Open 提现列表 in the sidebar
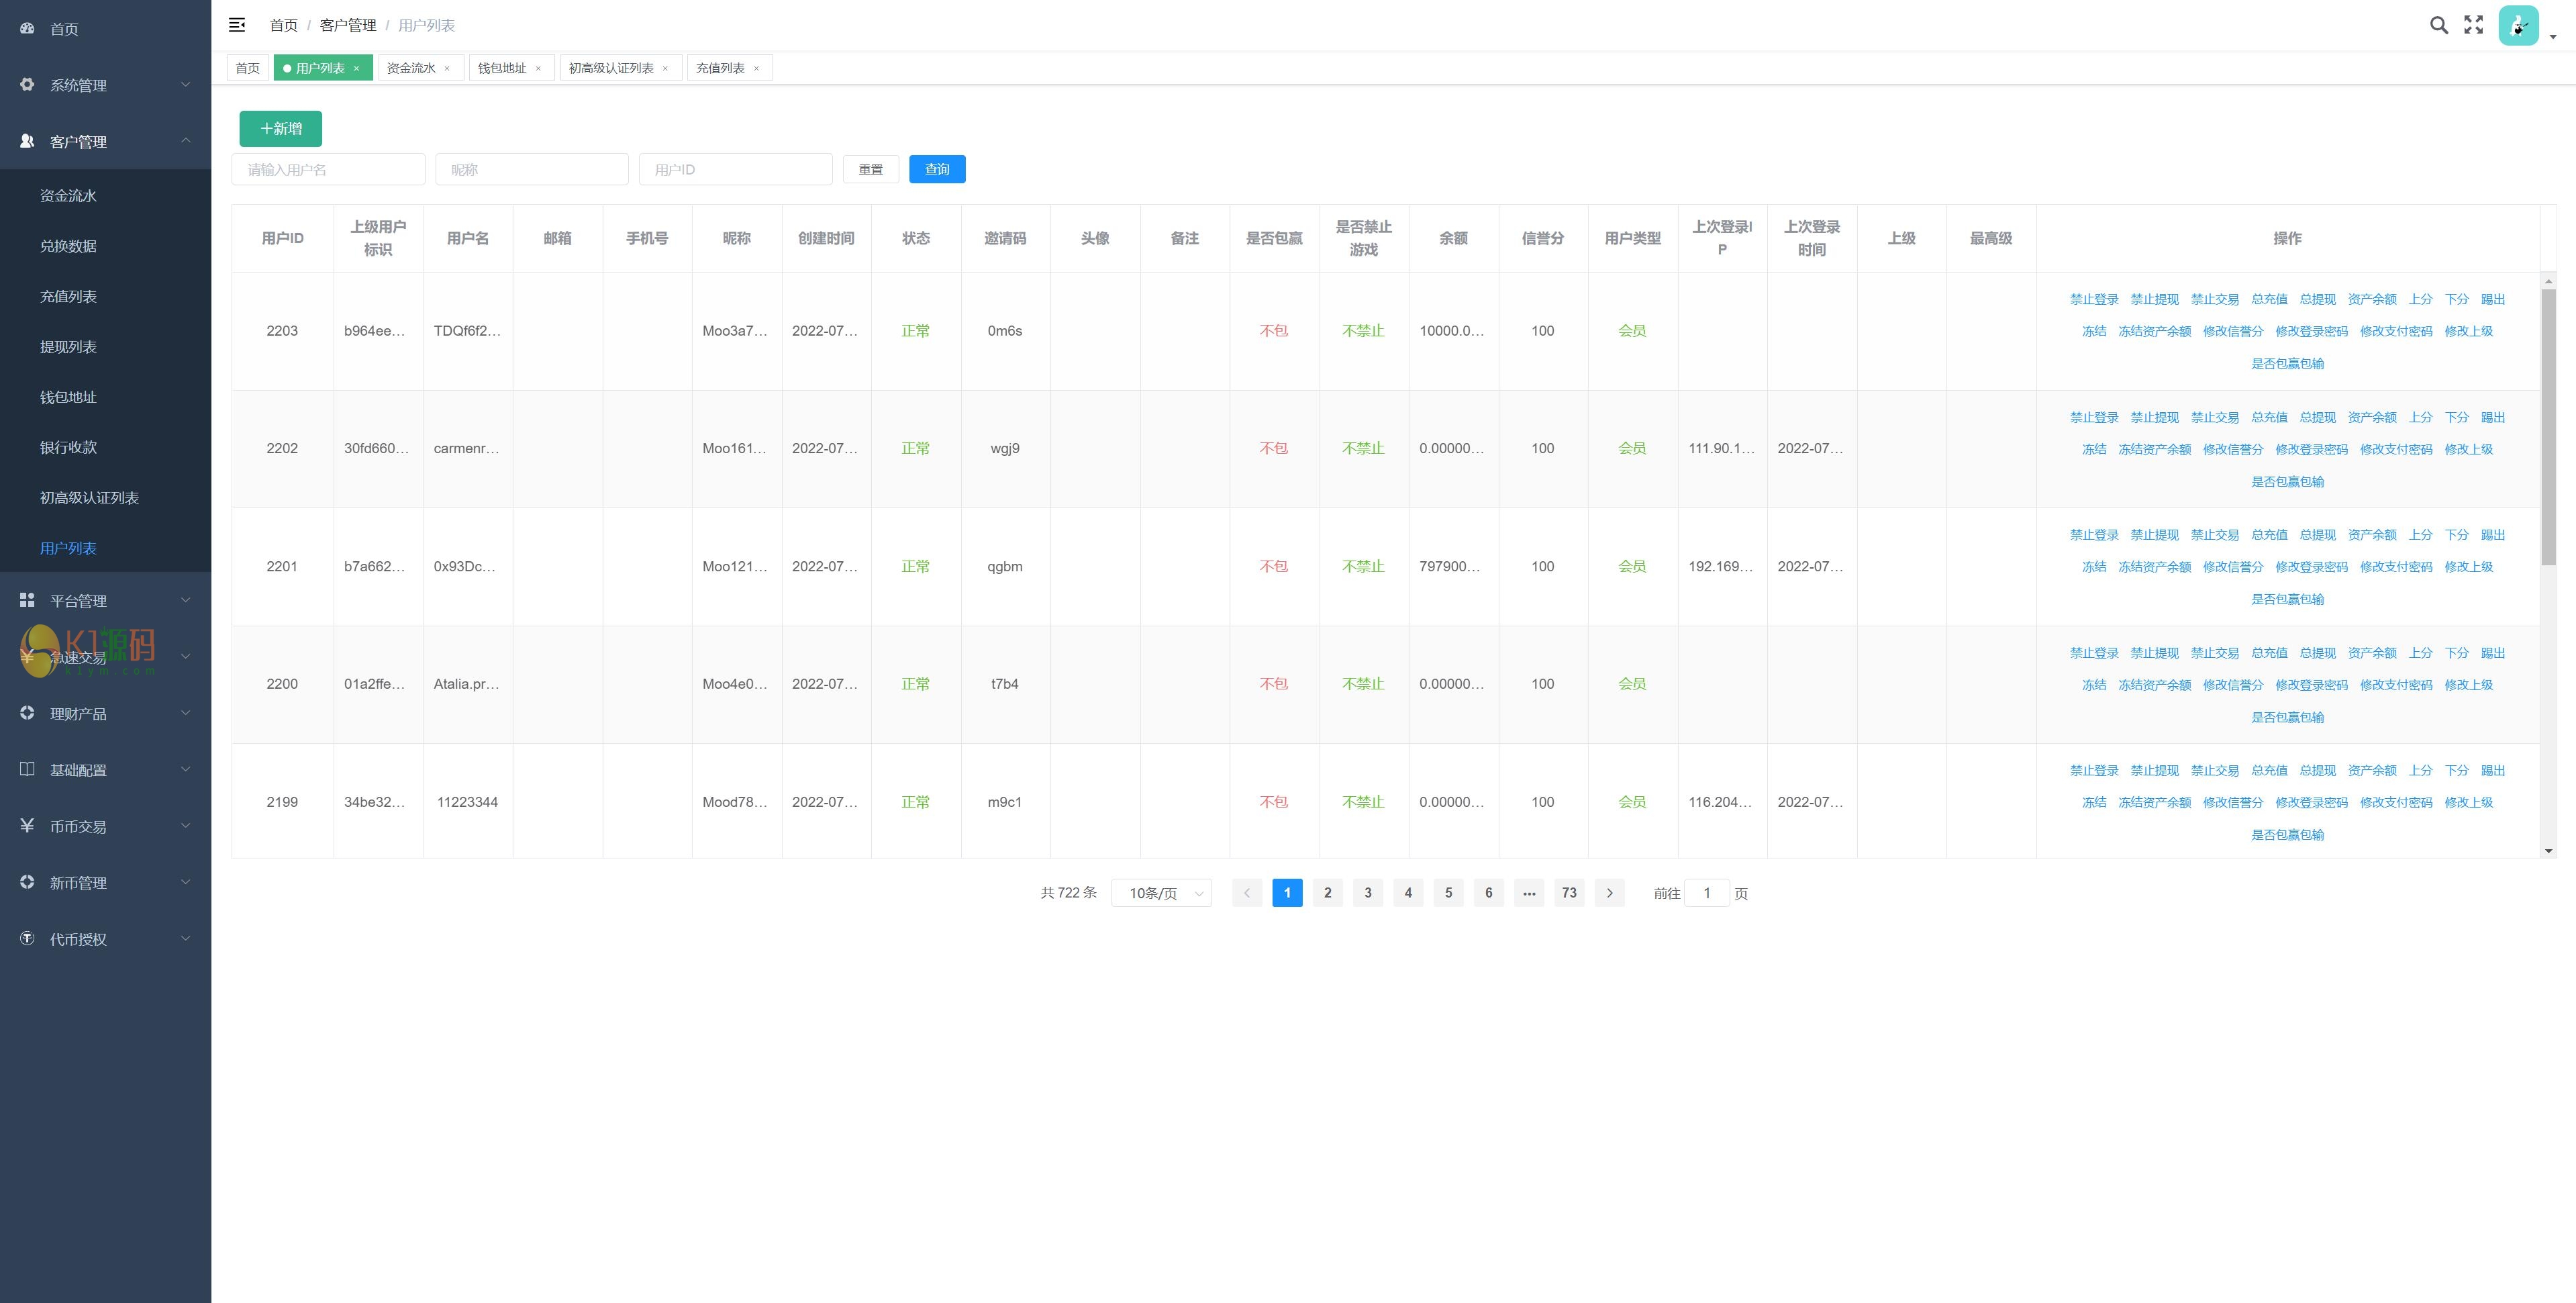Screen dimensions: 2576x1303 68,347
